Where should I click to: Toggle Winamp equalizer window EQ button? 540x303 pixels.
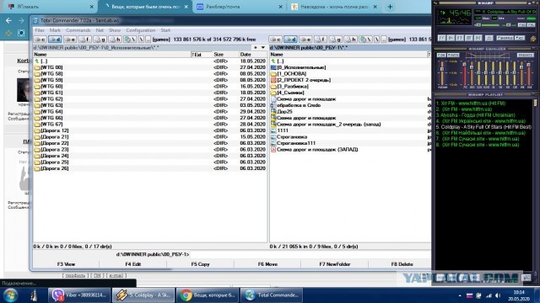coord(522,24)
